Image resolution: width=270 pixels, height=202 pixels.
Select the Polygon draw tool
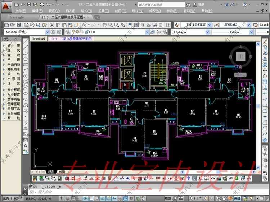(26, 59)
